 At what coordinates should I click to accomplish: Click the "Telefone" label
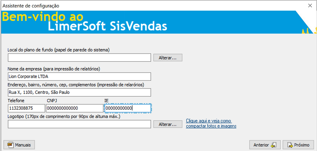point(16,101)
